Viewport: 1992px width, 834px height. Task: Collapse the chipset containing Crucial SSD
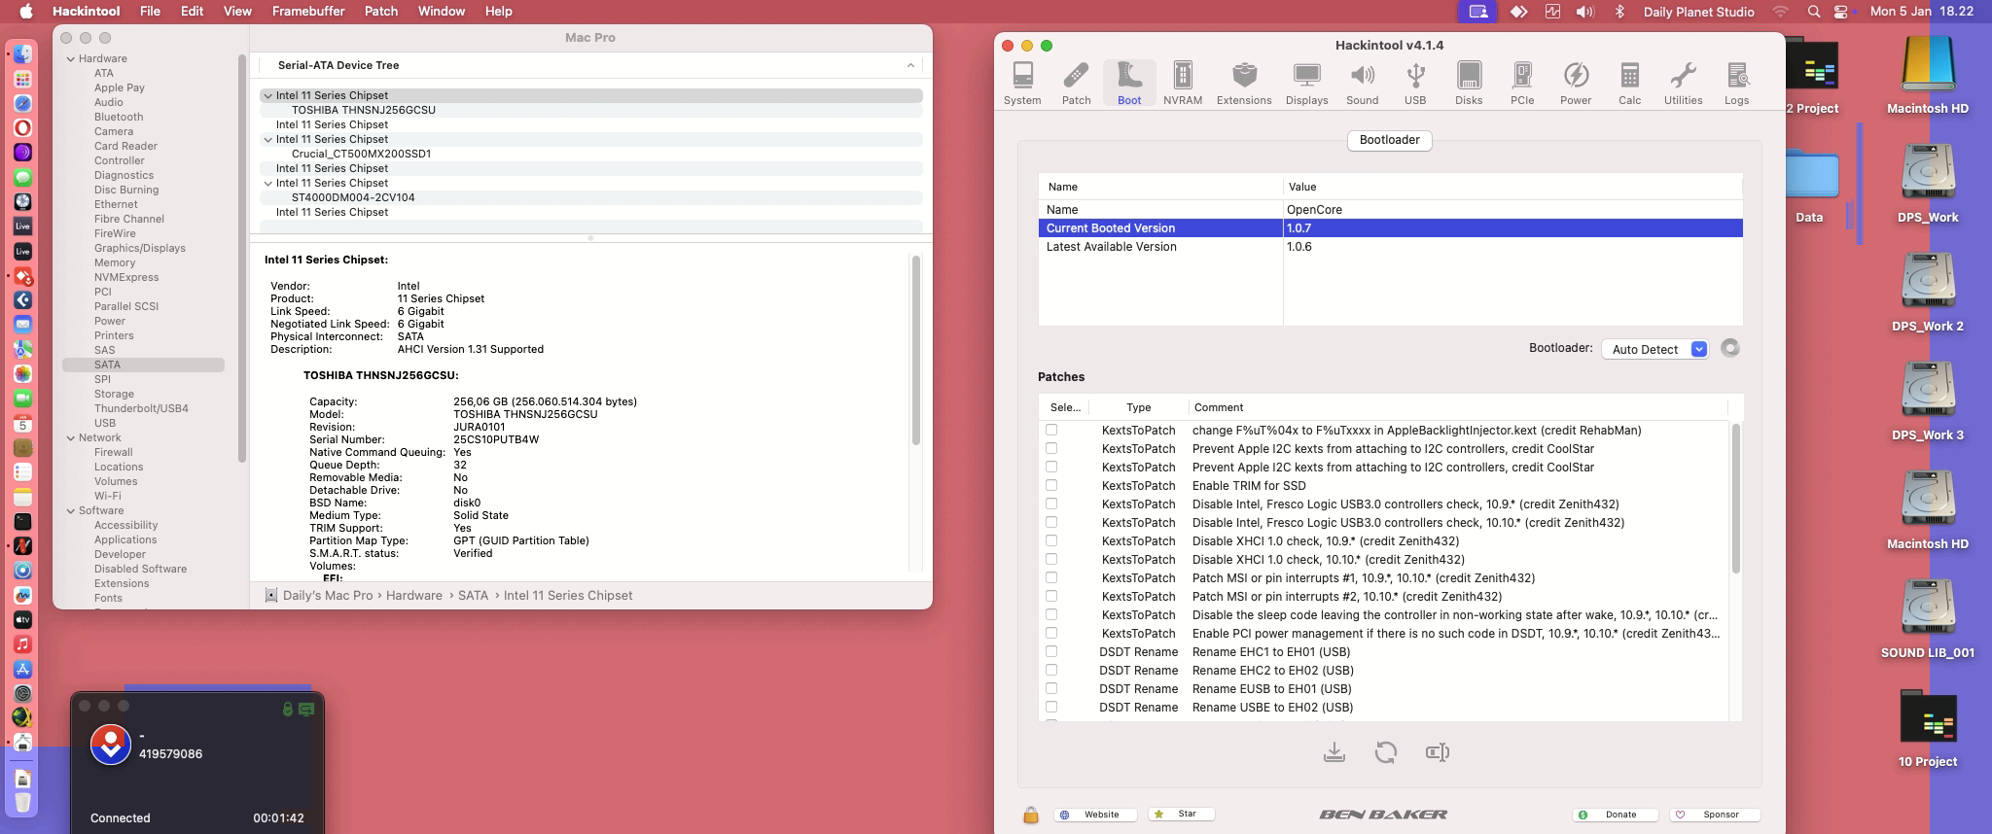point(267,139)
